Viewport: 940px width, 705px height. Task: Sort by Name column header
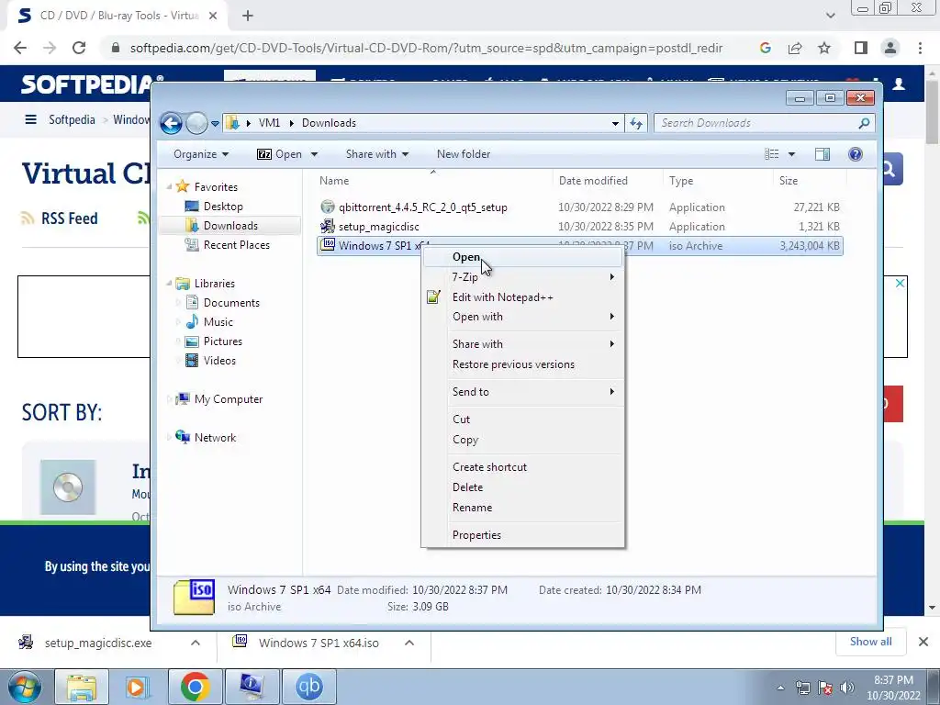click(334, 181)
